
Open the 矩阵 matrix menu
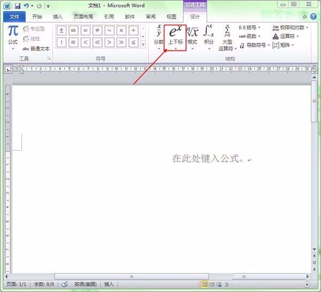(x=284, y=45)
